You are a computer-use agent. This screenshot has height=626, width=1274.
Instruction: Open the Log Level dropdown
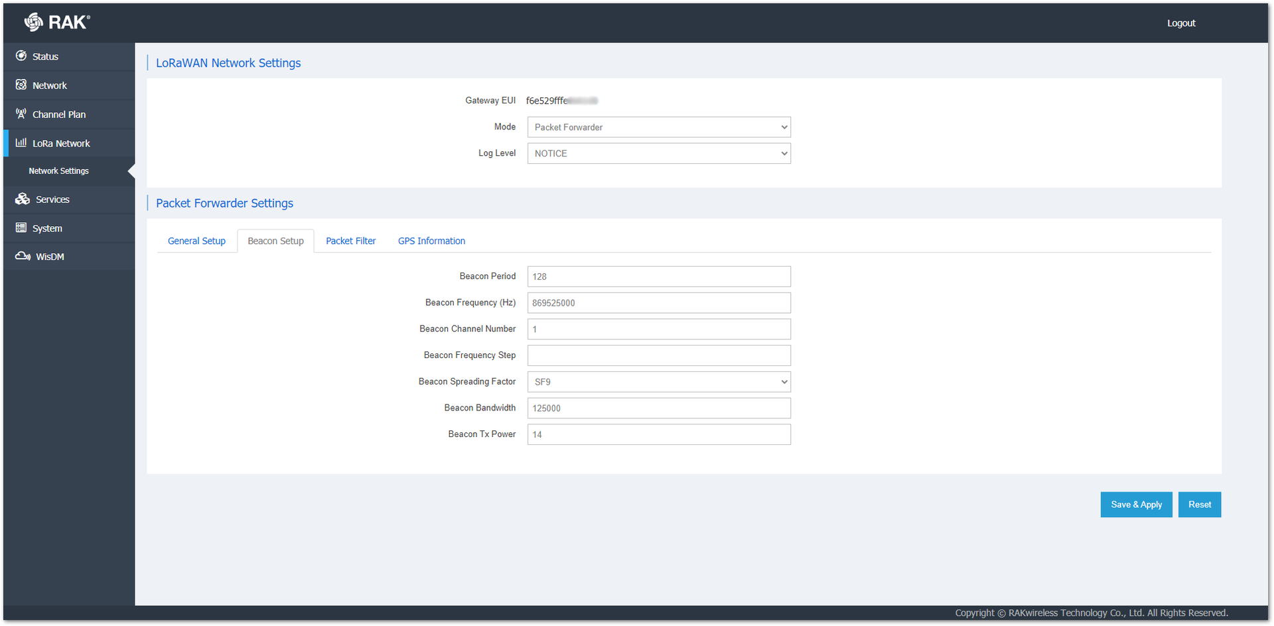[x=659, y=154]
